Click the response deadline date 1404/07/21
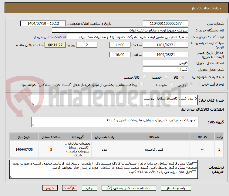This screenshot has width=229, height=196. click(x=166, y=45)
